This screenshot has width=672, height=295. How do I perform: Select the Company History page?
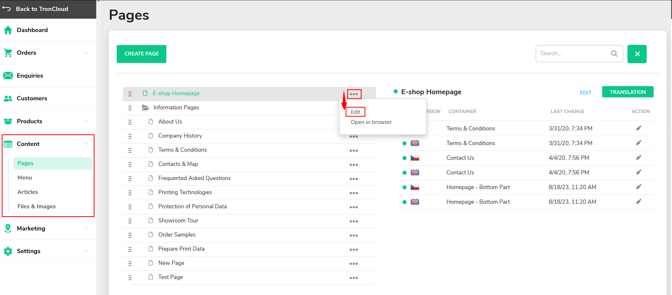[180, 136]
